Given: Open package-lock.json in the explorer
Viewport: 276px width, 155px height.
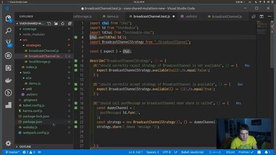Looking at the screenshot, I should (36, 116).
